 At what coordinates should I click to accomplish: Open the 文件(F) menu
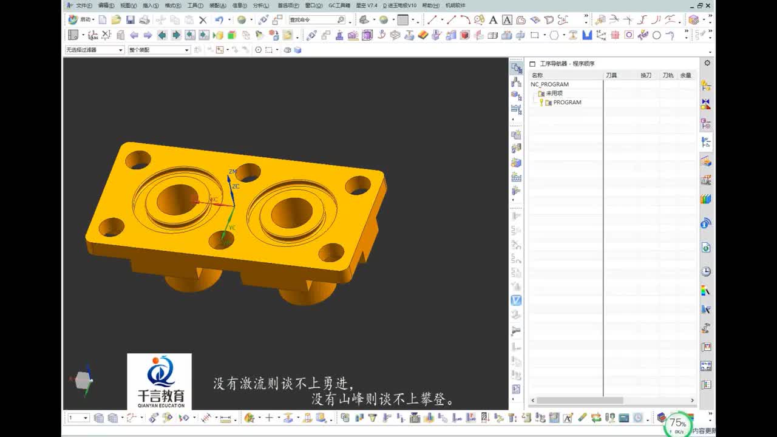pos(84,5)
